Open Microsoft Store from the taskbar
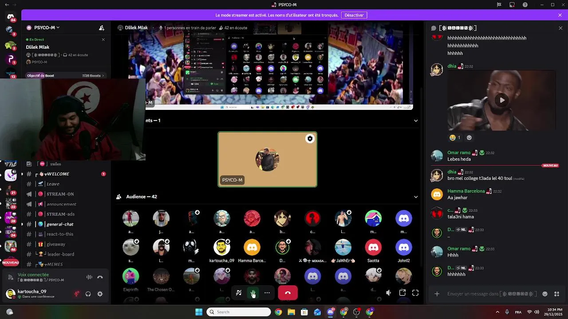Screen dimensions: 568x319 tap(304, 312)
